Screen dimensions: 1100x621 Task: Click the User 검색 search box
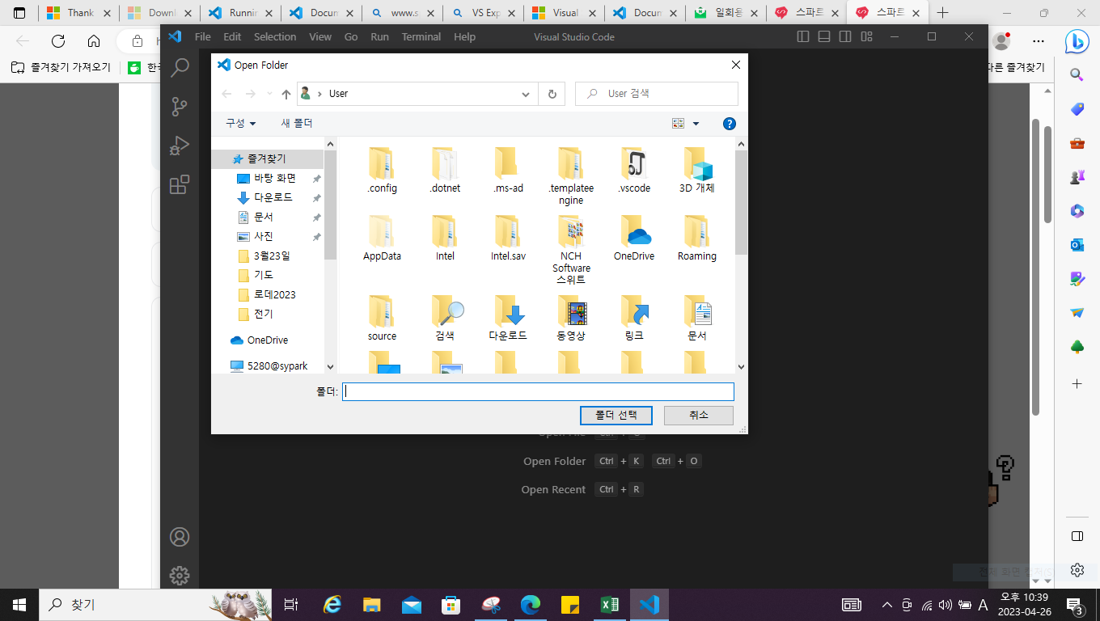click(657, 94)
